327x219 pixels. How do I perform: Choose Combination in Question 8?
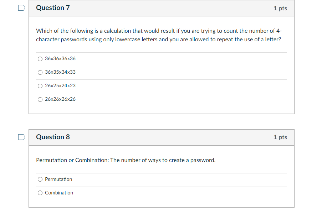pos(40,193)
